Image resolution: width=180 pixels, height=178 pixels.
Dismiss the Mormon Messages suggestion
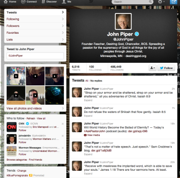[x=62, y=148]
